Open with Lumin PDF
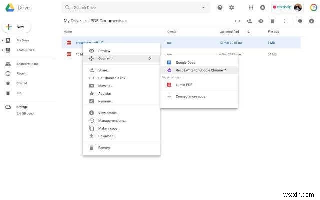 click(x=199, y=85)
